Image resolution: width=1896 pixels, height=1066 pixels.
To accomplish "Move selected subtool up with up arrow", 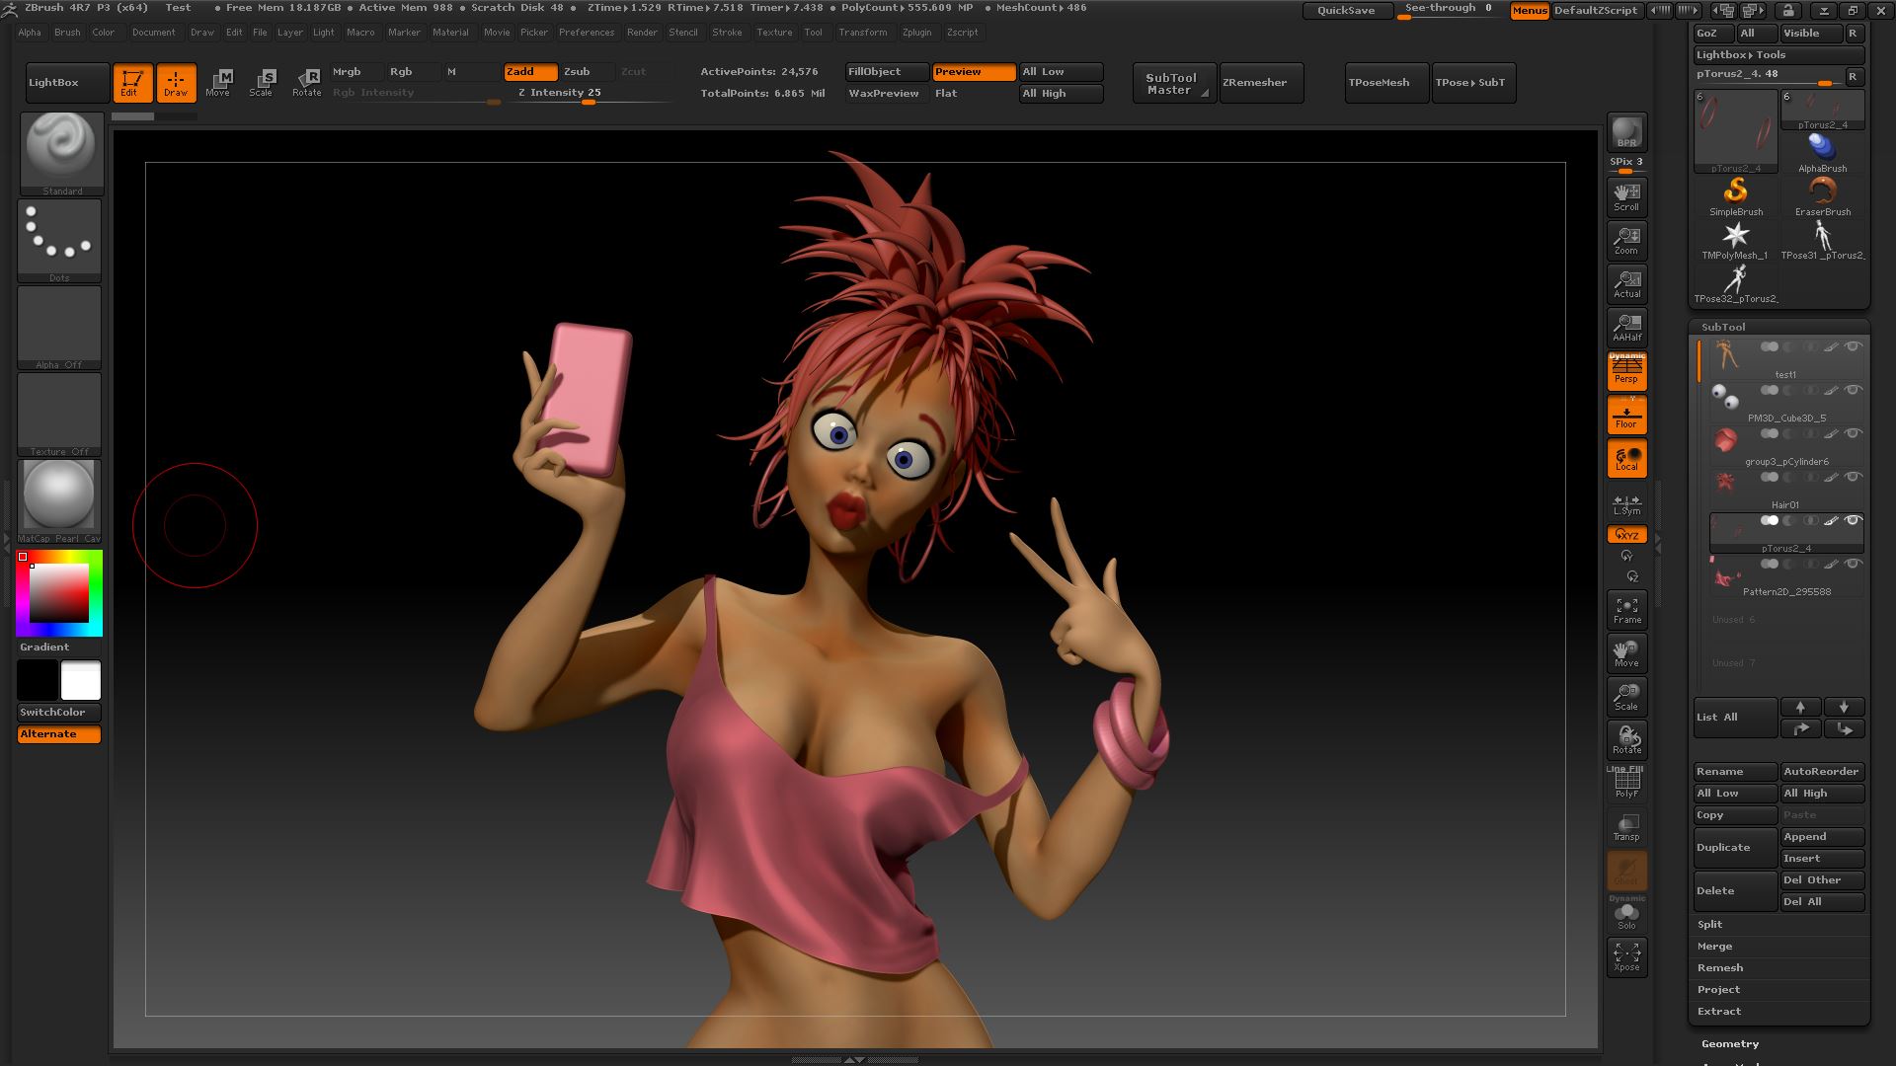I will point(1800,707).
